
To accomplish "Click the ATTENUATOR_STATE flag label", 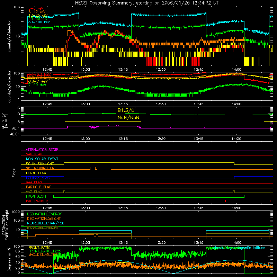I will 42,150.
